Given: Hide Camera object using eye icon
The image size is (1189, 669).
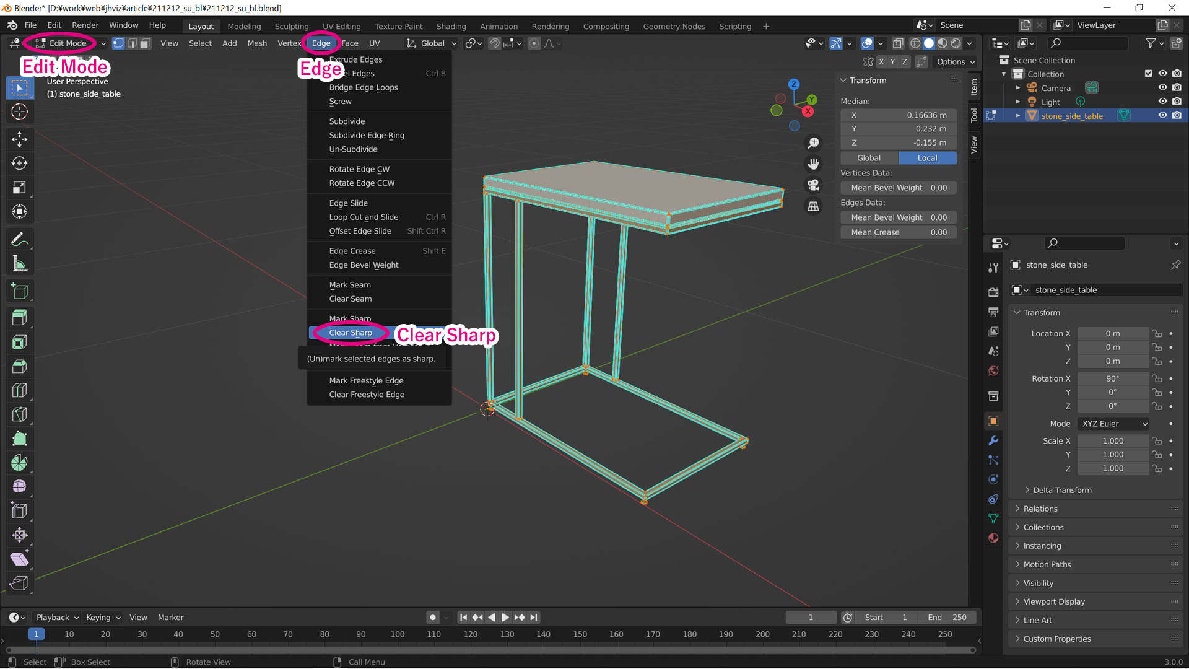Looking at the screenshot, I should [1162, 87].
